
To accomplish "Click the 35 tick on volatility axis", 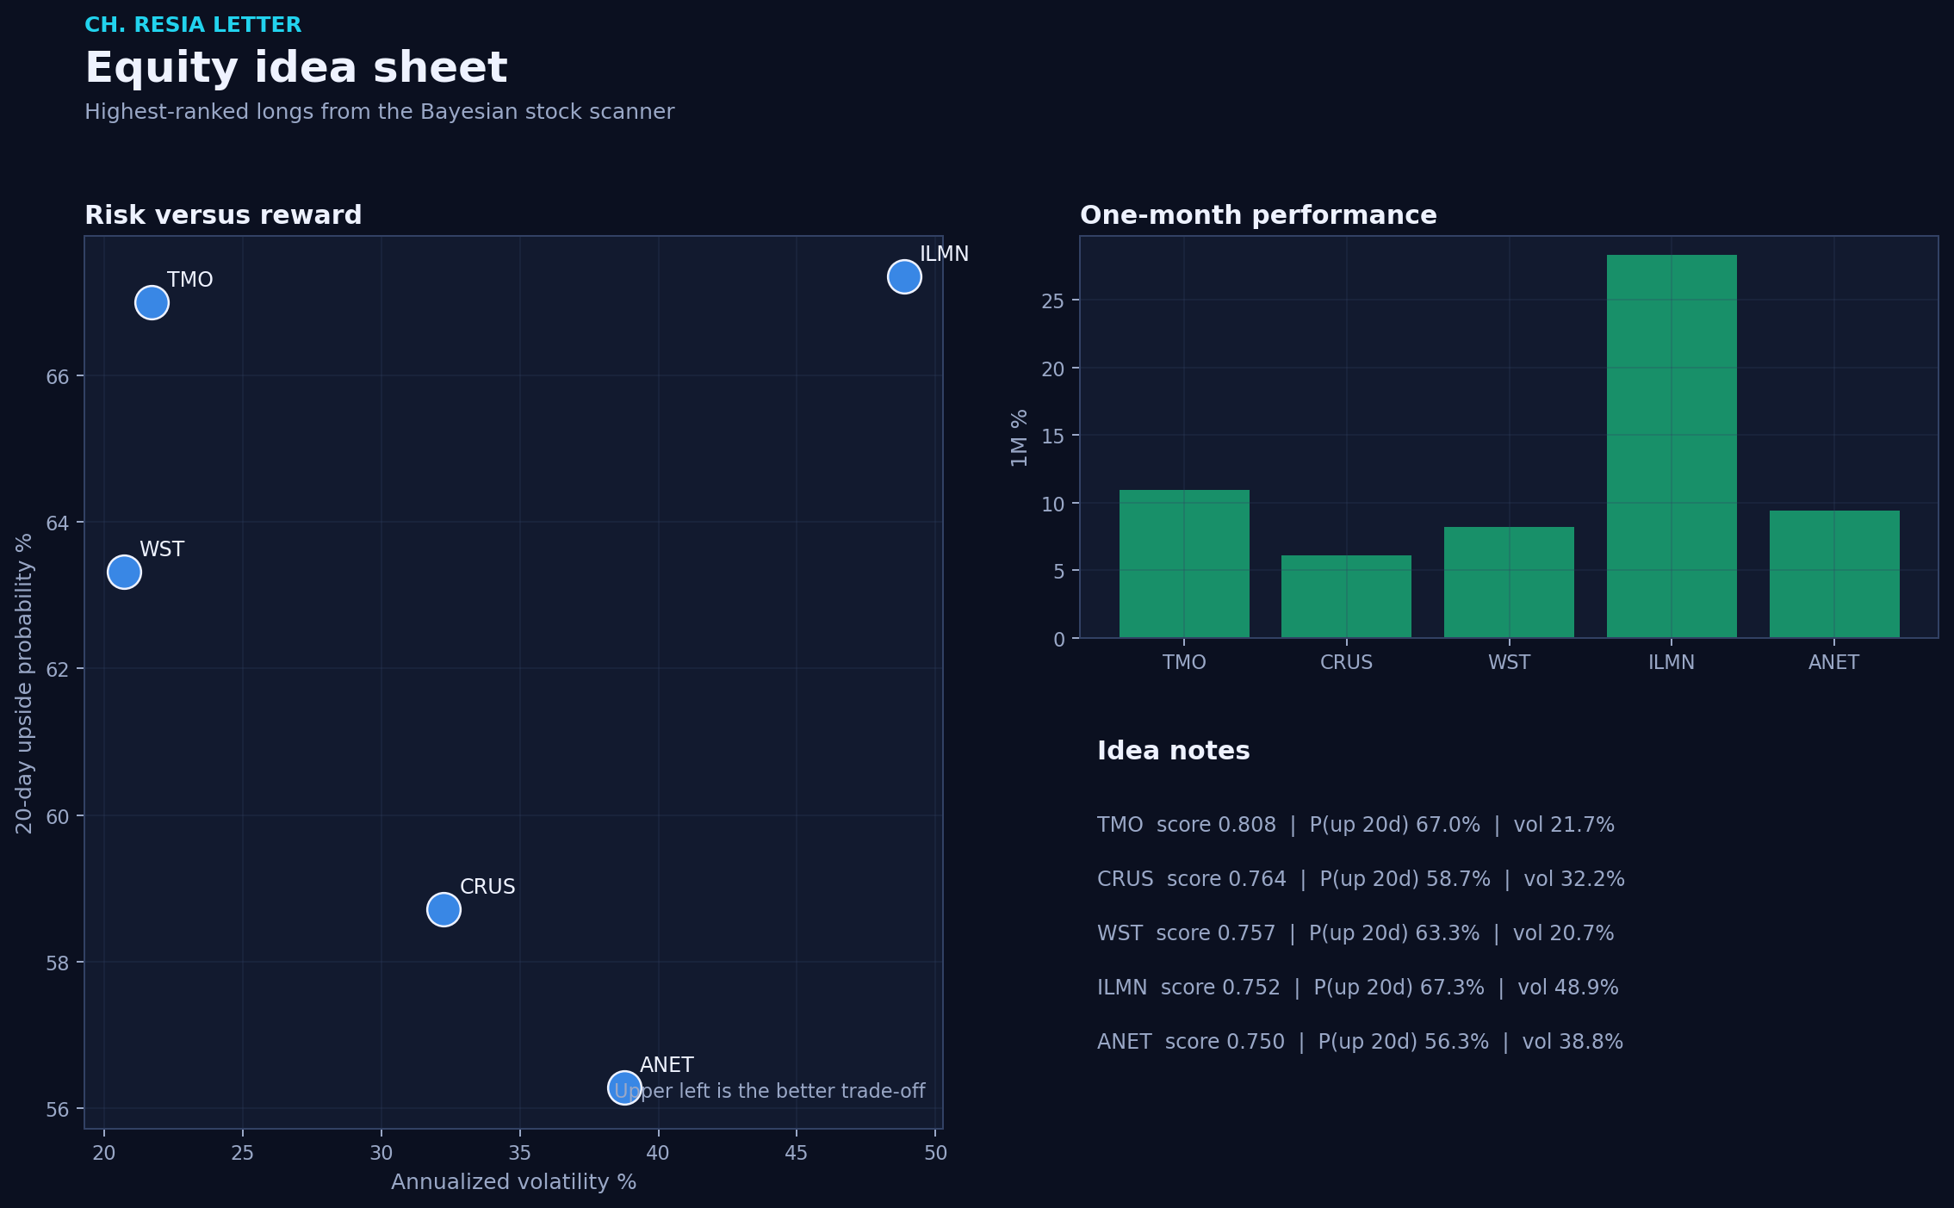I will pyautogui.click(x=519, y=1153).
